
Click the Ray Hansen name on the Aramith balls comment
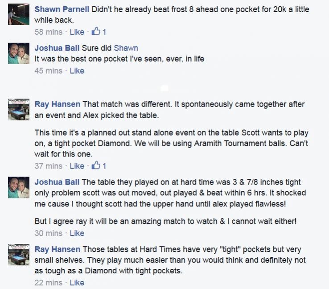point(58,104)
